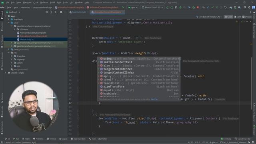Open the Nexus 5X API 30 device dropdown
This screenshot has width=256, height=144.
pos(152,8)
